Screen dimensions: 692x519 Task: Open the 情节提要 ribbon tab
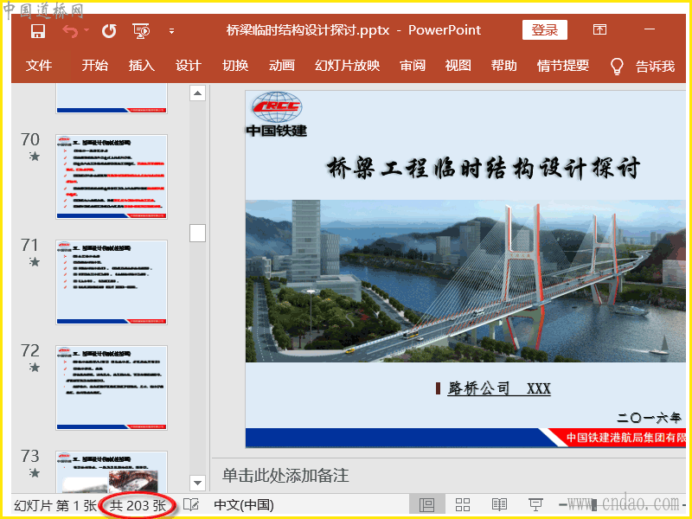[563, 66]
